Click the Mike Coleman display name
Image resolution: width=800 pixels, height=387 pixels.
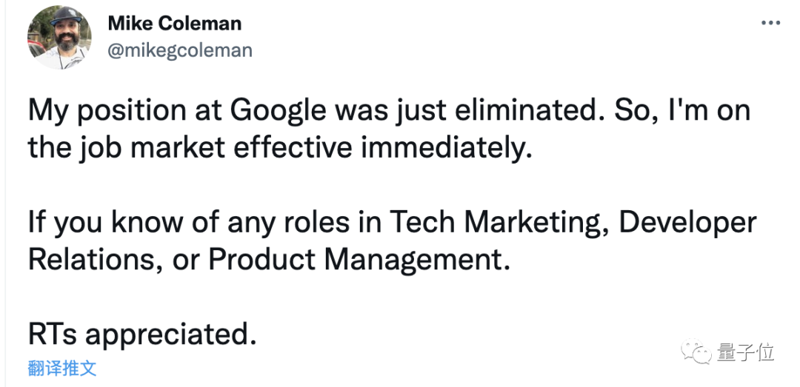tap(175, 24)
